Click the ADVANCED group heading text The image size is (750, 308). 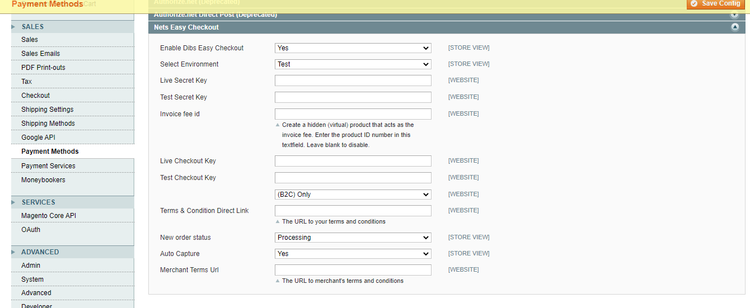coord(40,252)
